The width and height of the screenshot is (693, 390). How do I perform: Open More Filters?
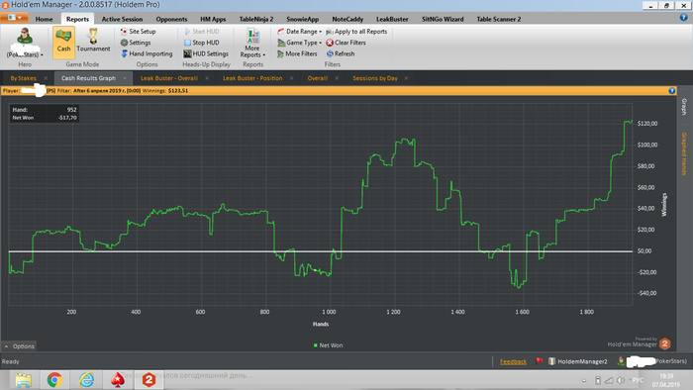click(x=297, y=53)
